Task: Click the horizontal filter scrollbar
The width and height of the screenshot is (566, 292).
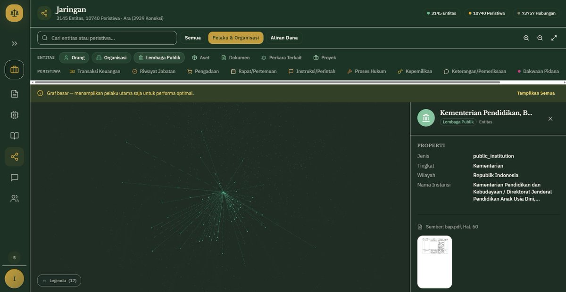Action: pyautogui.click(x=264, y=82)
